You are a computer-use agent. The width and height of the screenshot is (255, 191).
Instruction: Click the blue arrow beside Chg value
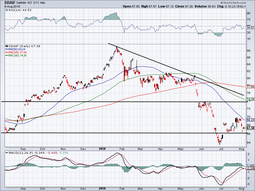point(245,7)
